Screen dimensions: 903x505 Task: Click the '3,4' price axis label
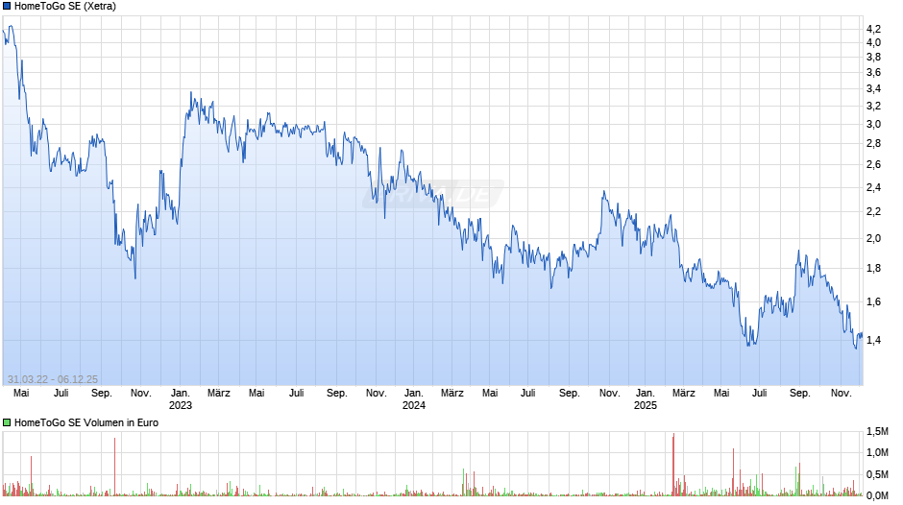[x=873, y=88]
